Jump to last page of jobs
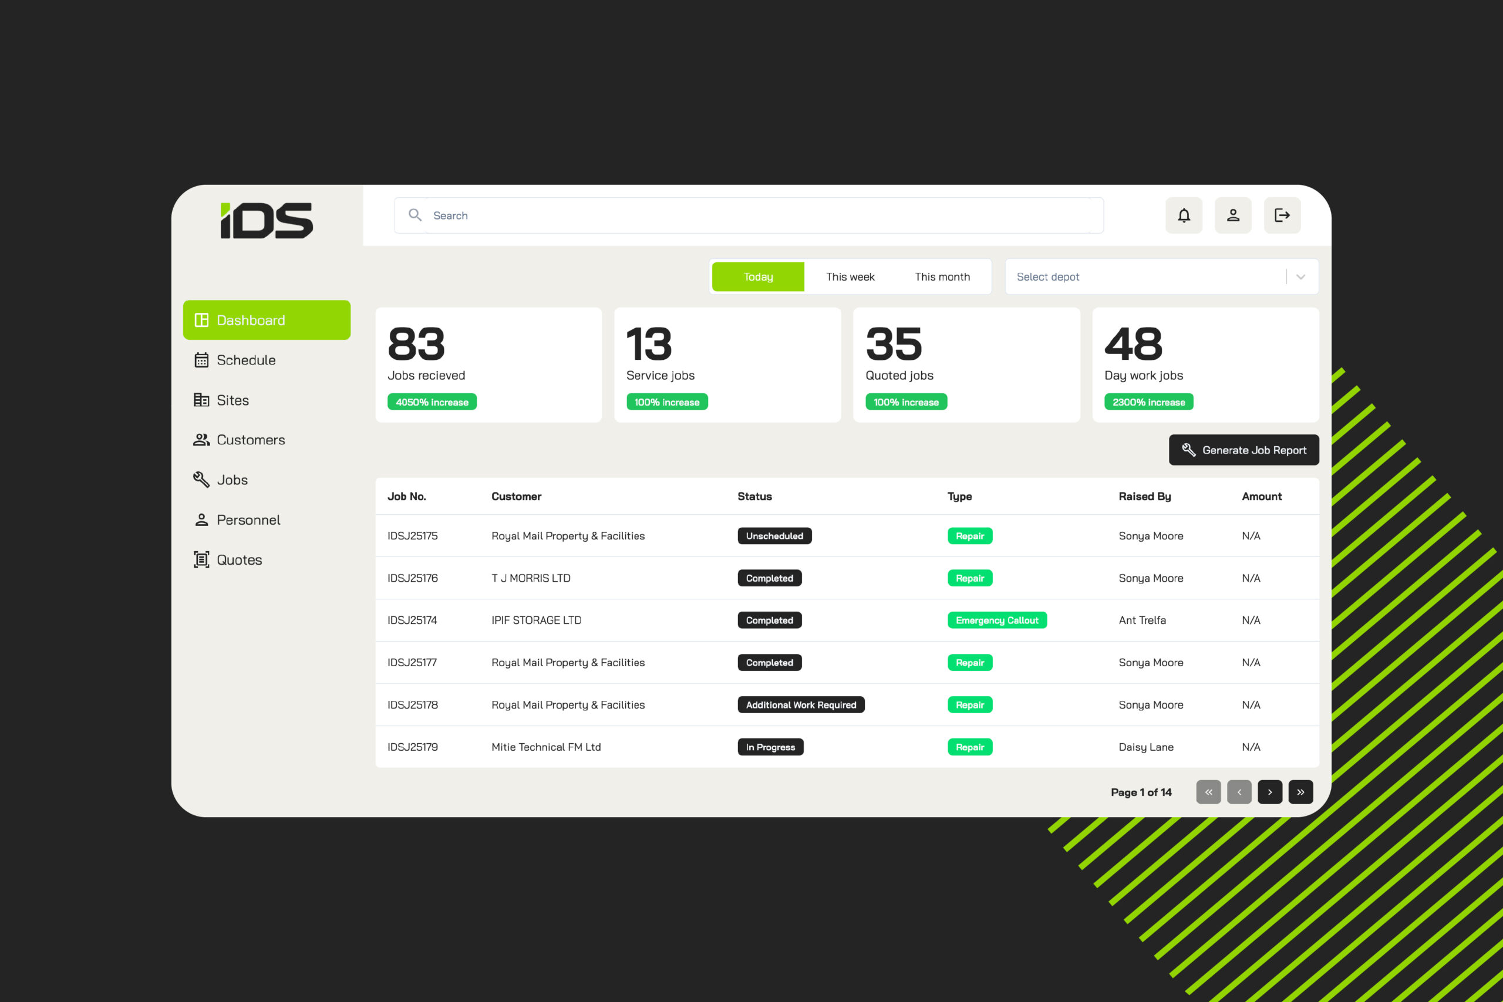Screen dimensions: 1503x1002 pyautogui.click(x=1300, y=792)
